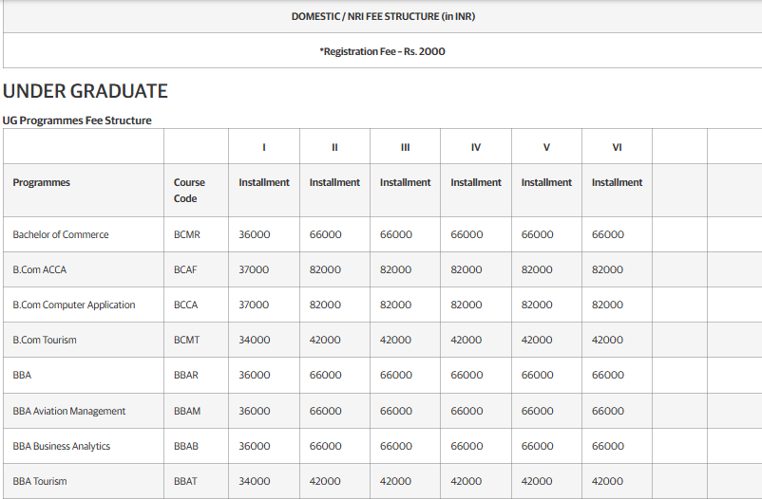Click the BBA Tourism programme cell

[40, 481]
